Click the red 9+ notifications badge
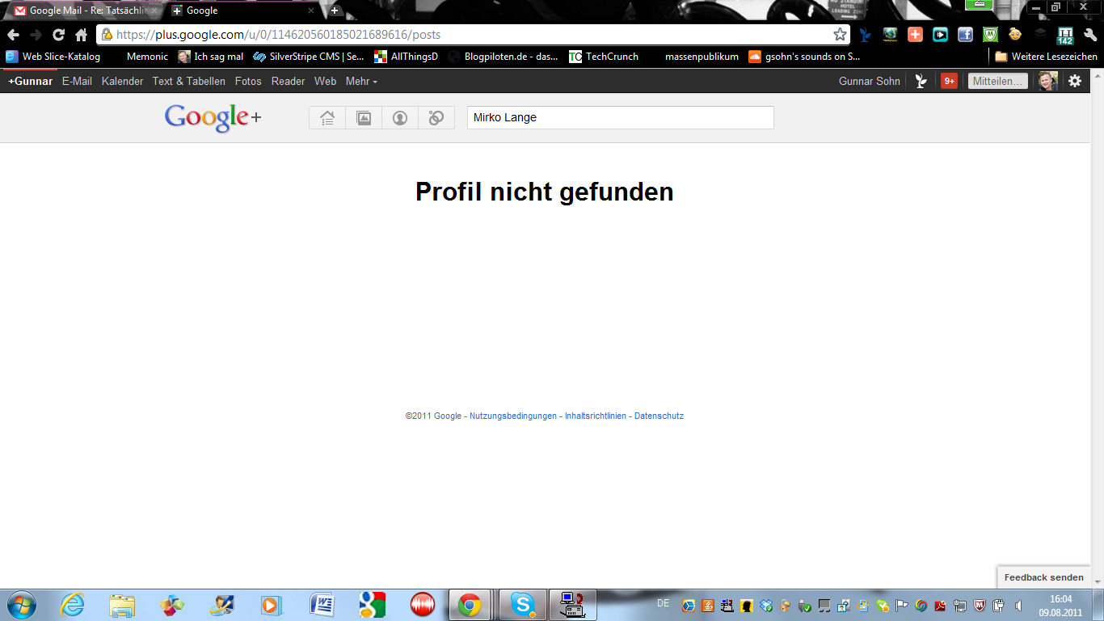Image resolution: width=1104 pixels, height=621 pixels. [x=949, y=81]
